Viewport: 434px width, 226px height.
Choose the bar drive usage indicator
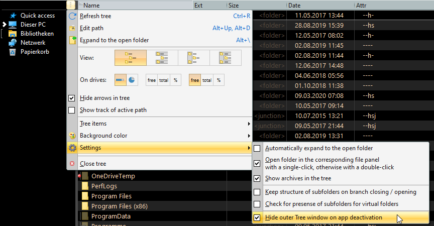click(x=121, y=79)
